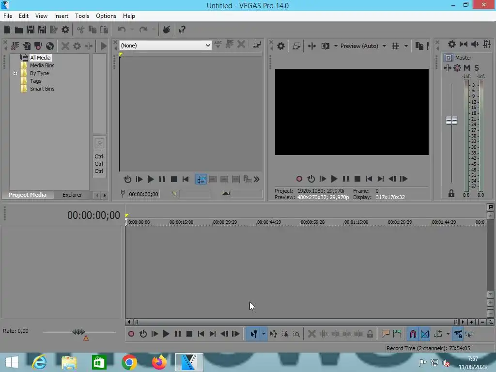Select the Zoom Edit Tool magnifier
Screen dimensions: 496x372
coord(296,334)
